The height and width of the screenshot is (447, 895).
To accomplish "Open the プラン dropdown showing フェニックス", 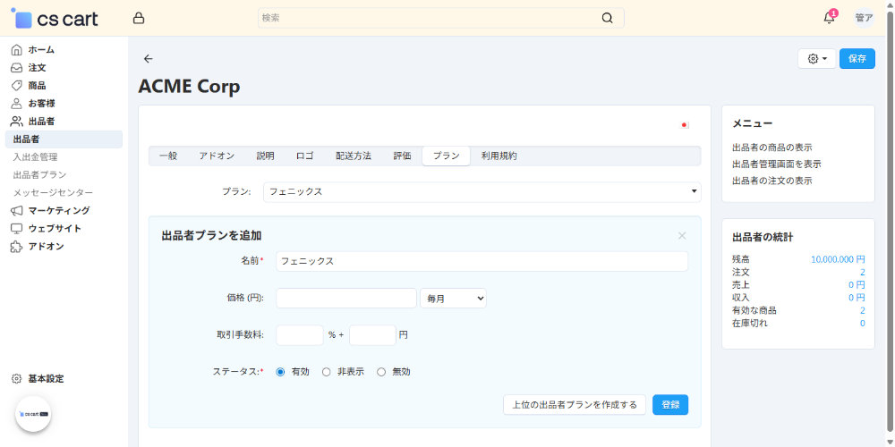I will [x=482, y=191].
